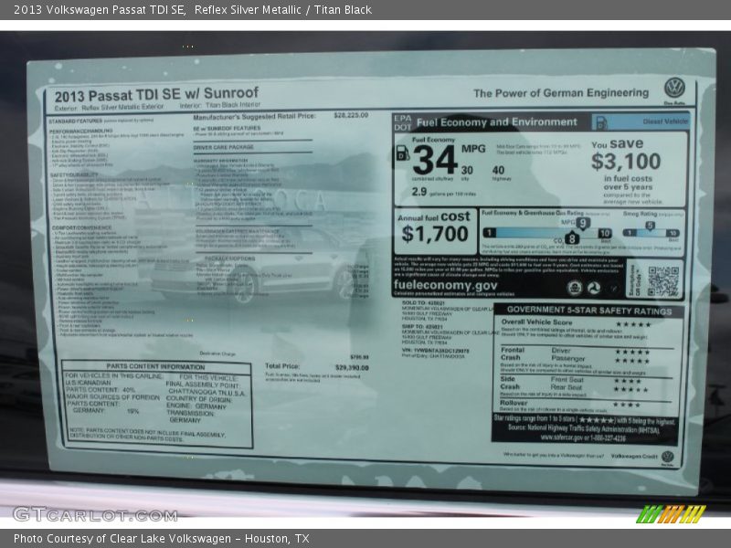This screenshot has width=731, height=548.
Task: Click the Photo Courtesy of Clear Lake caption
Action: tap(161, 539)
